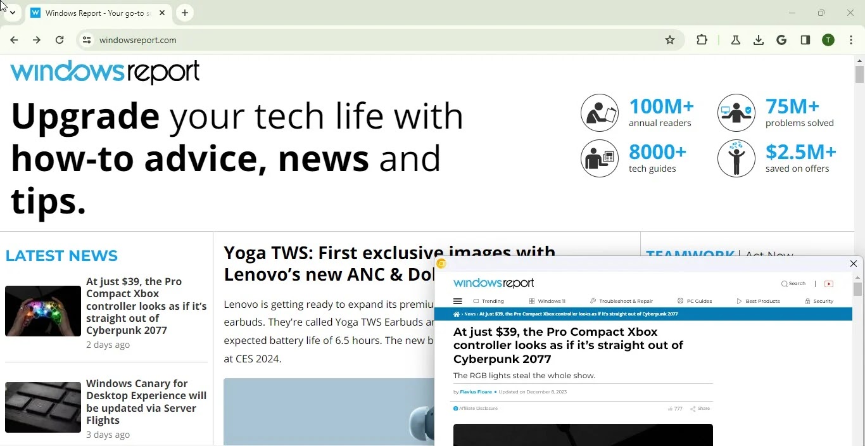This screenshot has height=446, width=865.
Task: Select Troubleshoot & Repair in preview nav
Action: coord(621,302)
